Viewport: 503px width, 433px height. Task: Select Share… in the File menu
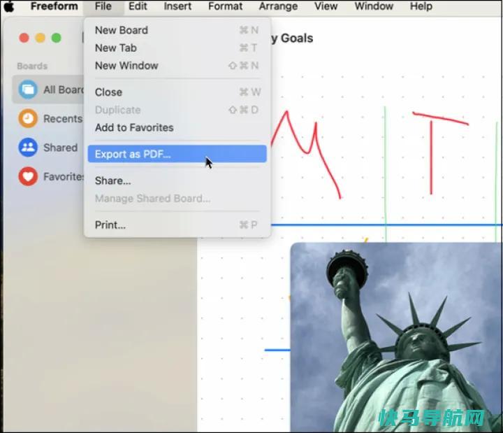(177, 181)
